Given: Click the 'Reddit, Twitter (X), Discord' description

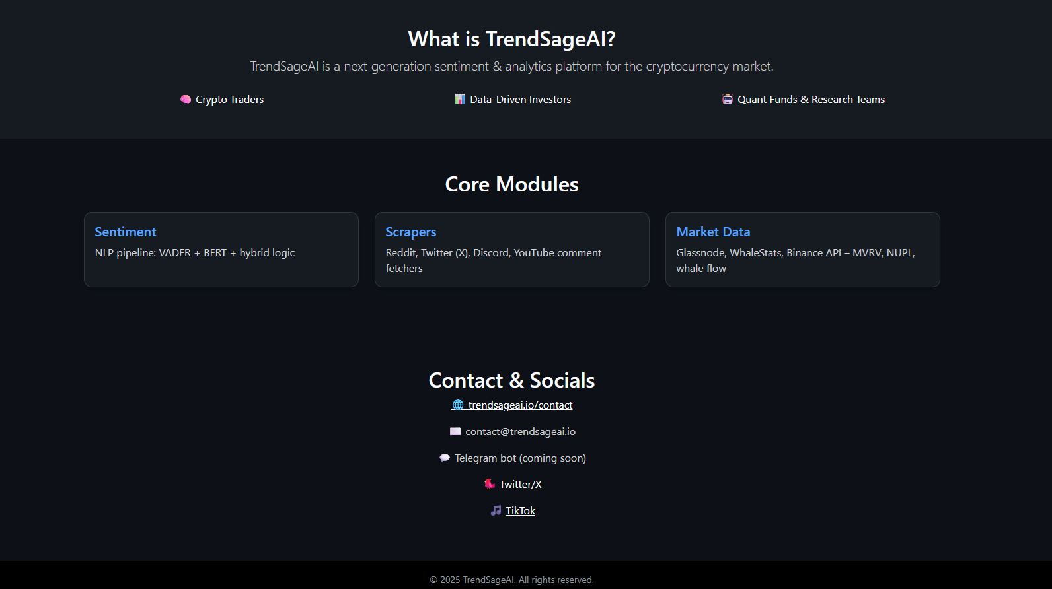Looking at the screenshot, I should pos(494,261).
